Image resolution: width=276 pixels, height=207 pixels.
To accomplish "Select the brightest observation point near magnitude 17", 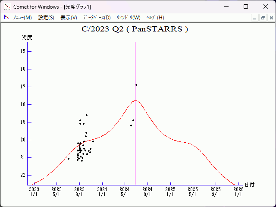I will pos(136,85).
